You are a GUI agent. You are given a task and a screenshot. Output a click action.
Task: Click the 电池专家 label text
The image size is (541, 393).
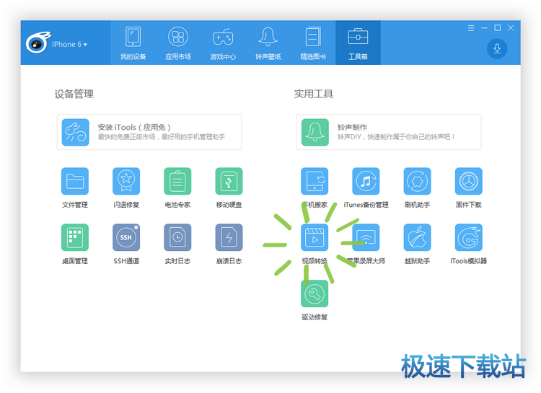(x=177, y=205)
